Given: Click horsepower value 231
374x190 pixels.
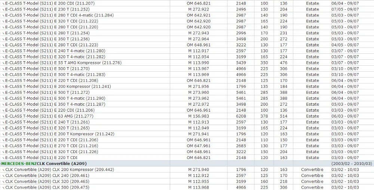Looking at the screenshot, I should (283, 33).
